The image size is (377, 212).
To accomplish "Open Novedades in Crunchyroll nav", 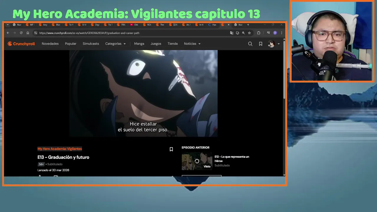I will pyautogui.click(x=50, y=44).
